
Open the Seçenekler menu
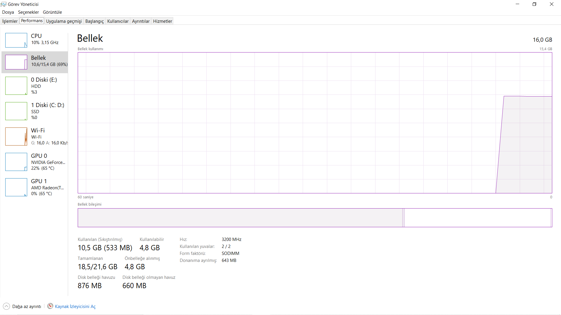point(28,12)
